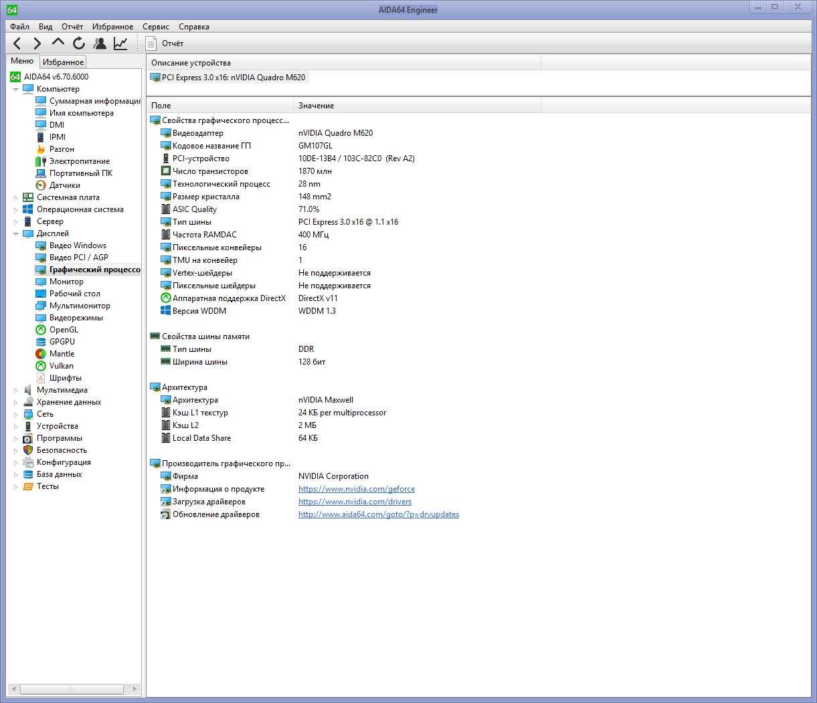
Task: Click the Видео Windows icon
Action: (41, 245)
